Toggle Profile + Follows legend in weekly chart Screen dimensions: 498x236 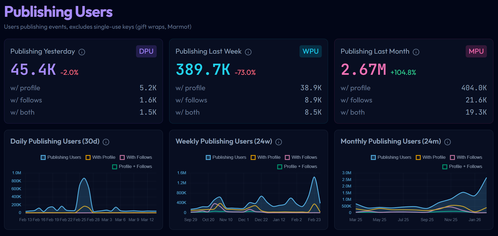coord(297,167)
